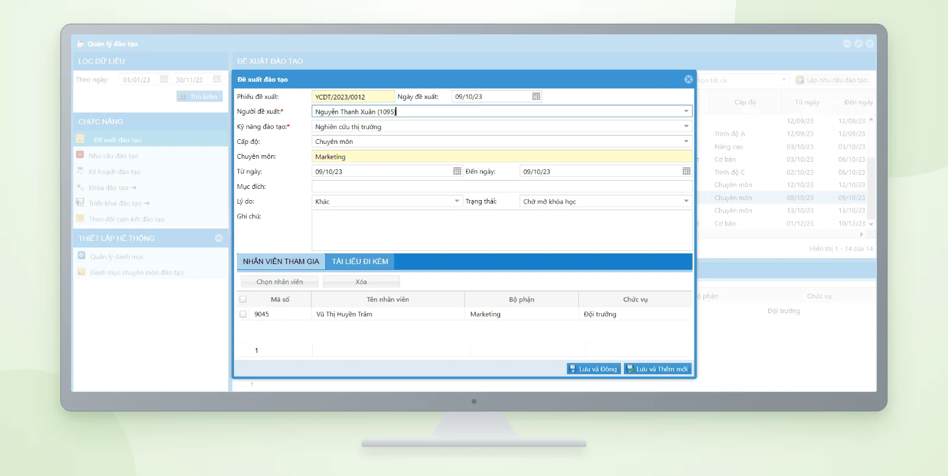Open Kế hoạch đào tạo in sidebar
The height and width of the screenshot is (476, 948).
pyautogui.click(x=114, y=172)
